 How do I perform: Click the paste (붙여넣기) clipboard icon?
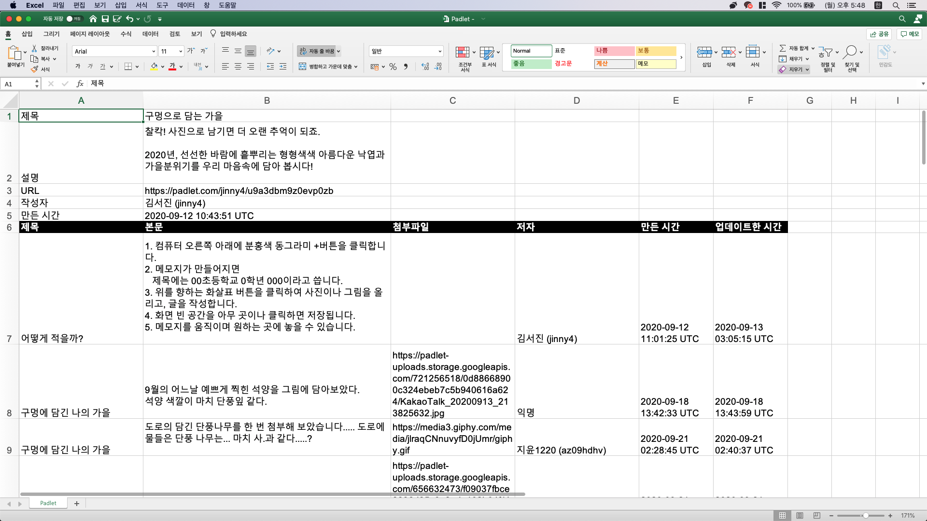pos(14,52)
